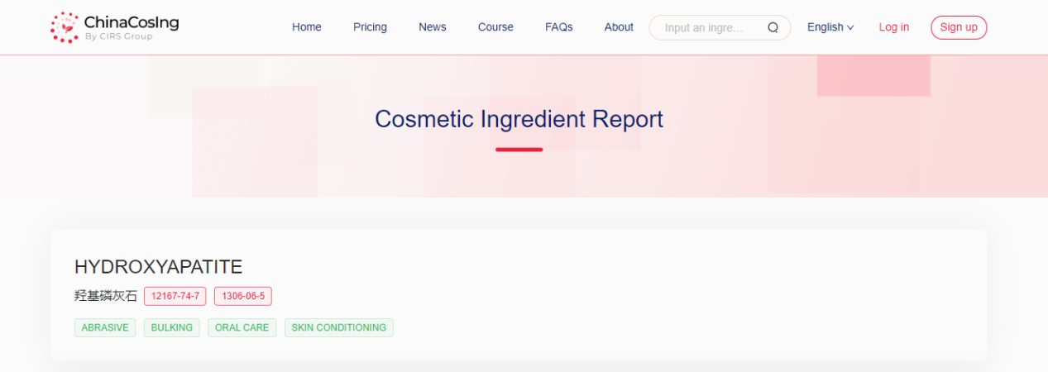Select the BULKING function tag
The image size is (1048, 372).
172,327
